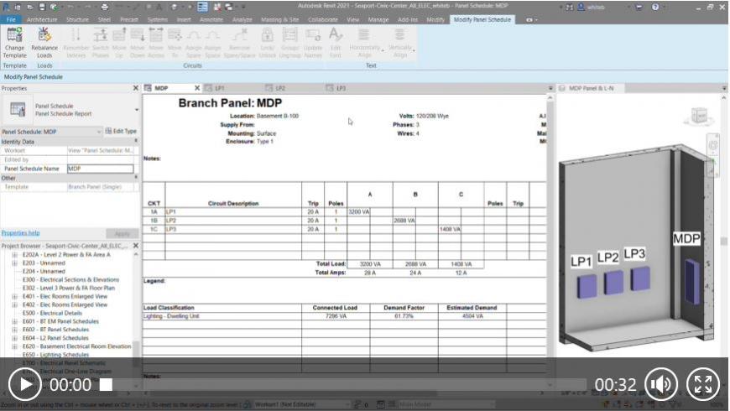Enter fullscreen video mode
Image resolution: width=730 pixels, height=411 pixels.
703,384
